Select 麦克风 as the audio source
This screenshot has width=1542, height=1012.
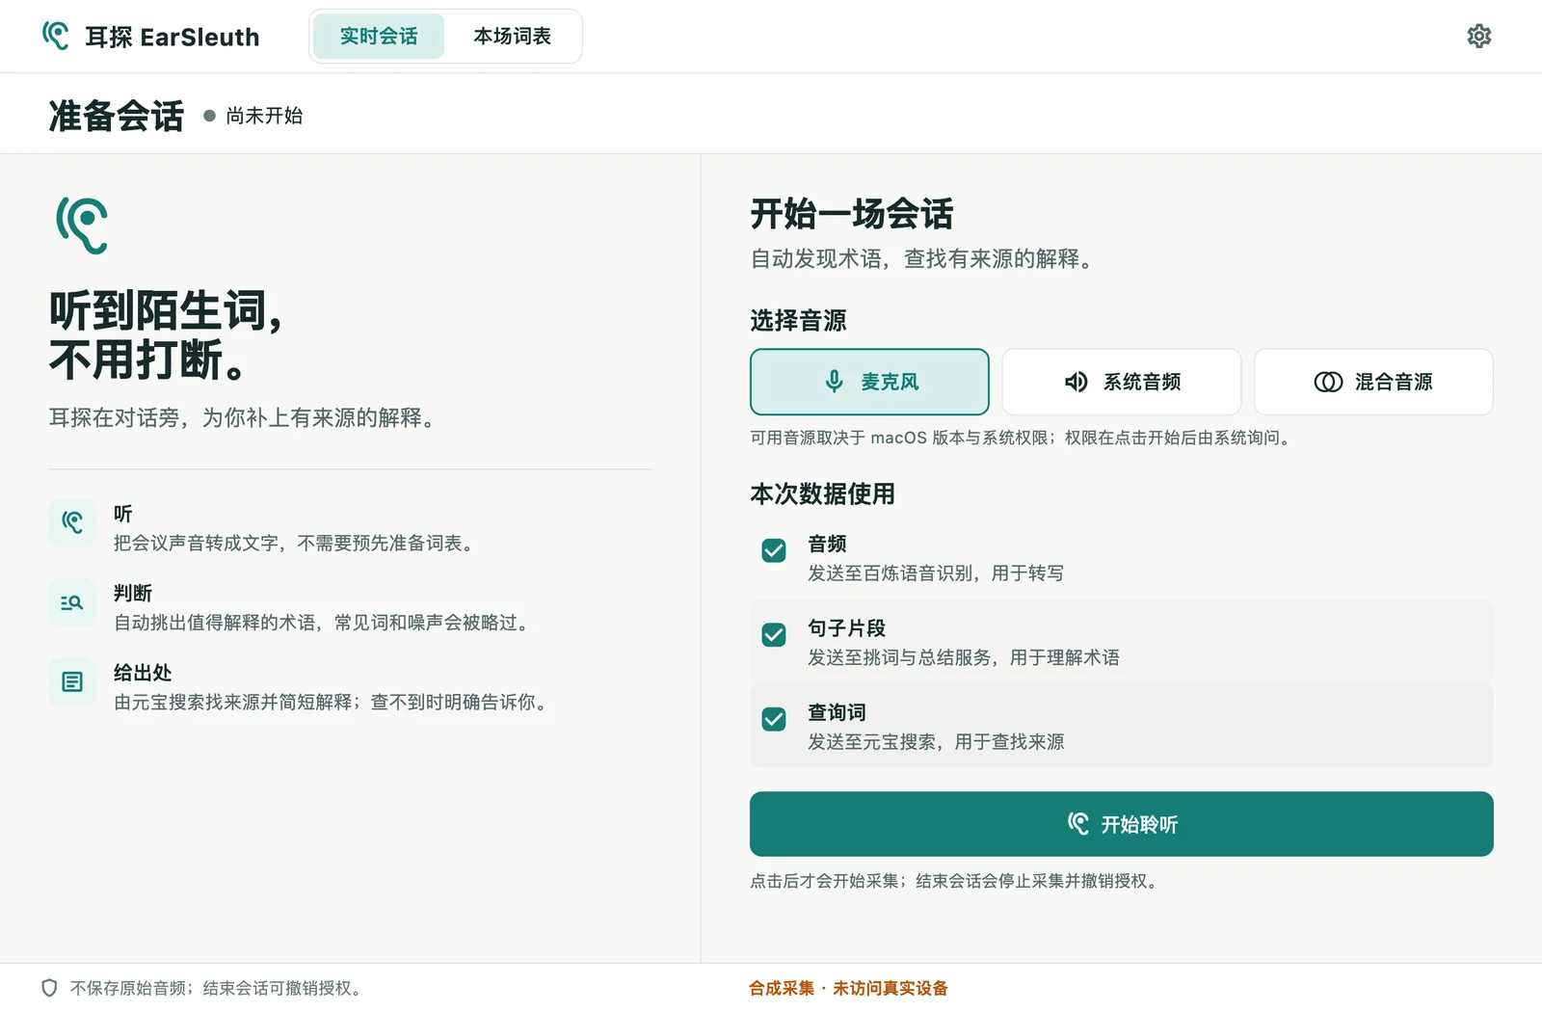tap(869, 382)
